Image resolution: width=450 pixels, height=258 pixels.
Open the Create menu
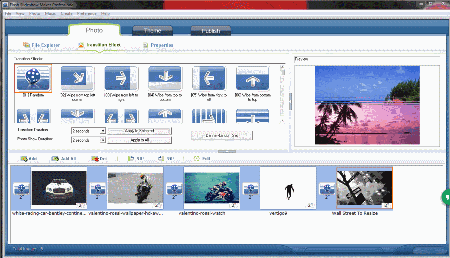click(x=67, y=13)
